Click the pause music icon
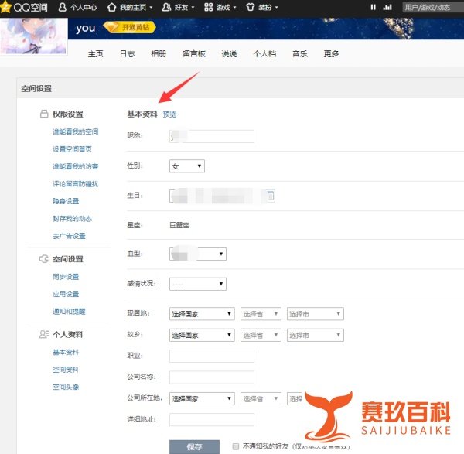Image resolution: width=464 pixels, height=454 pixels. point(374,7)
